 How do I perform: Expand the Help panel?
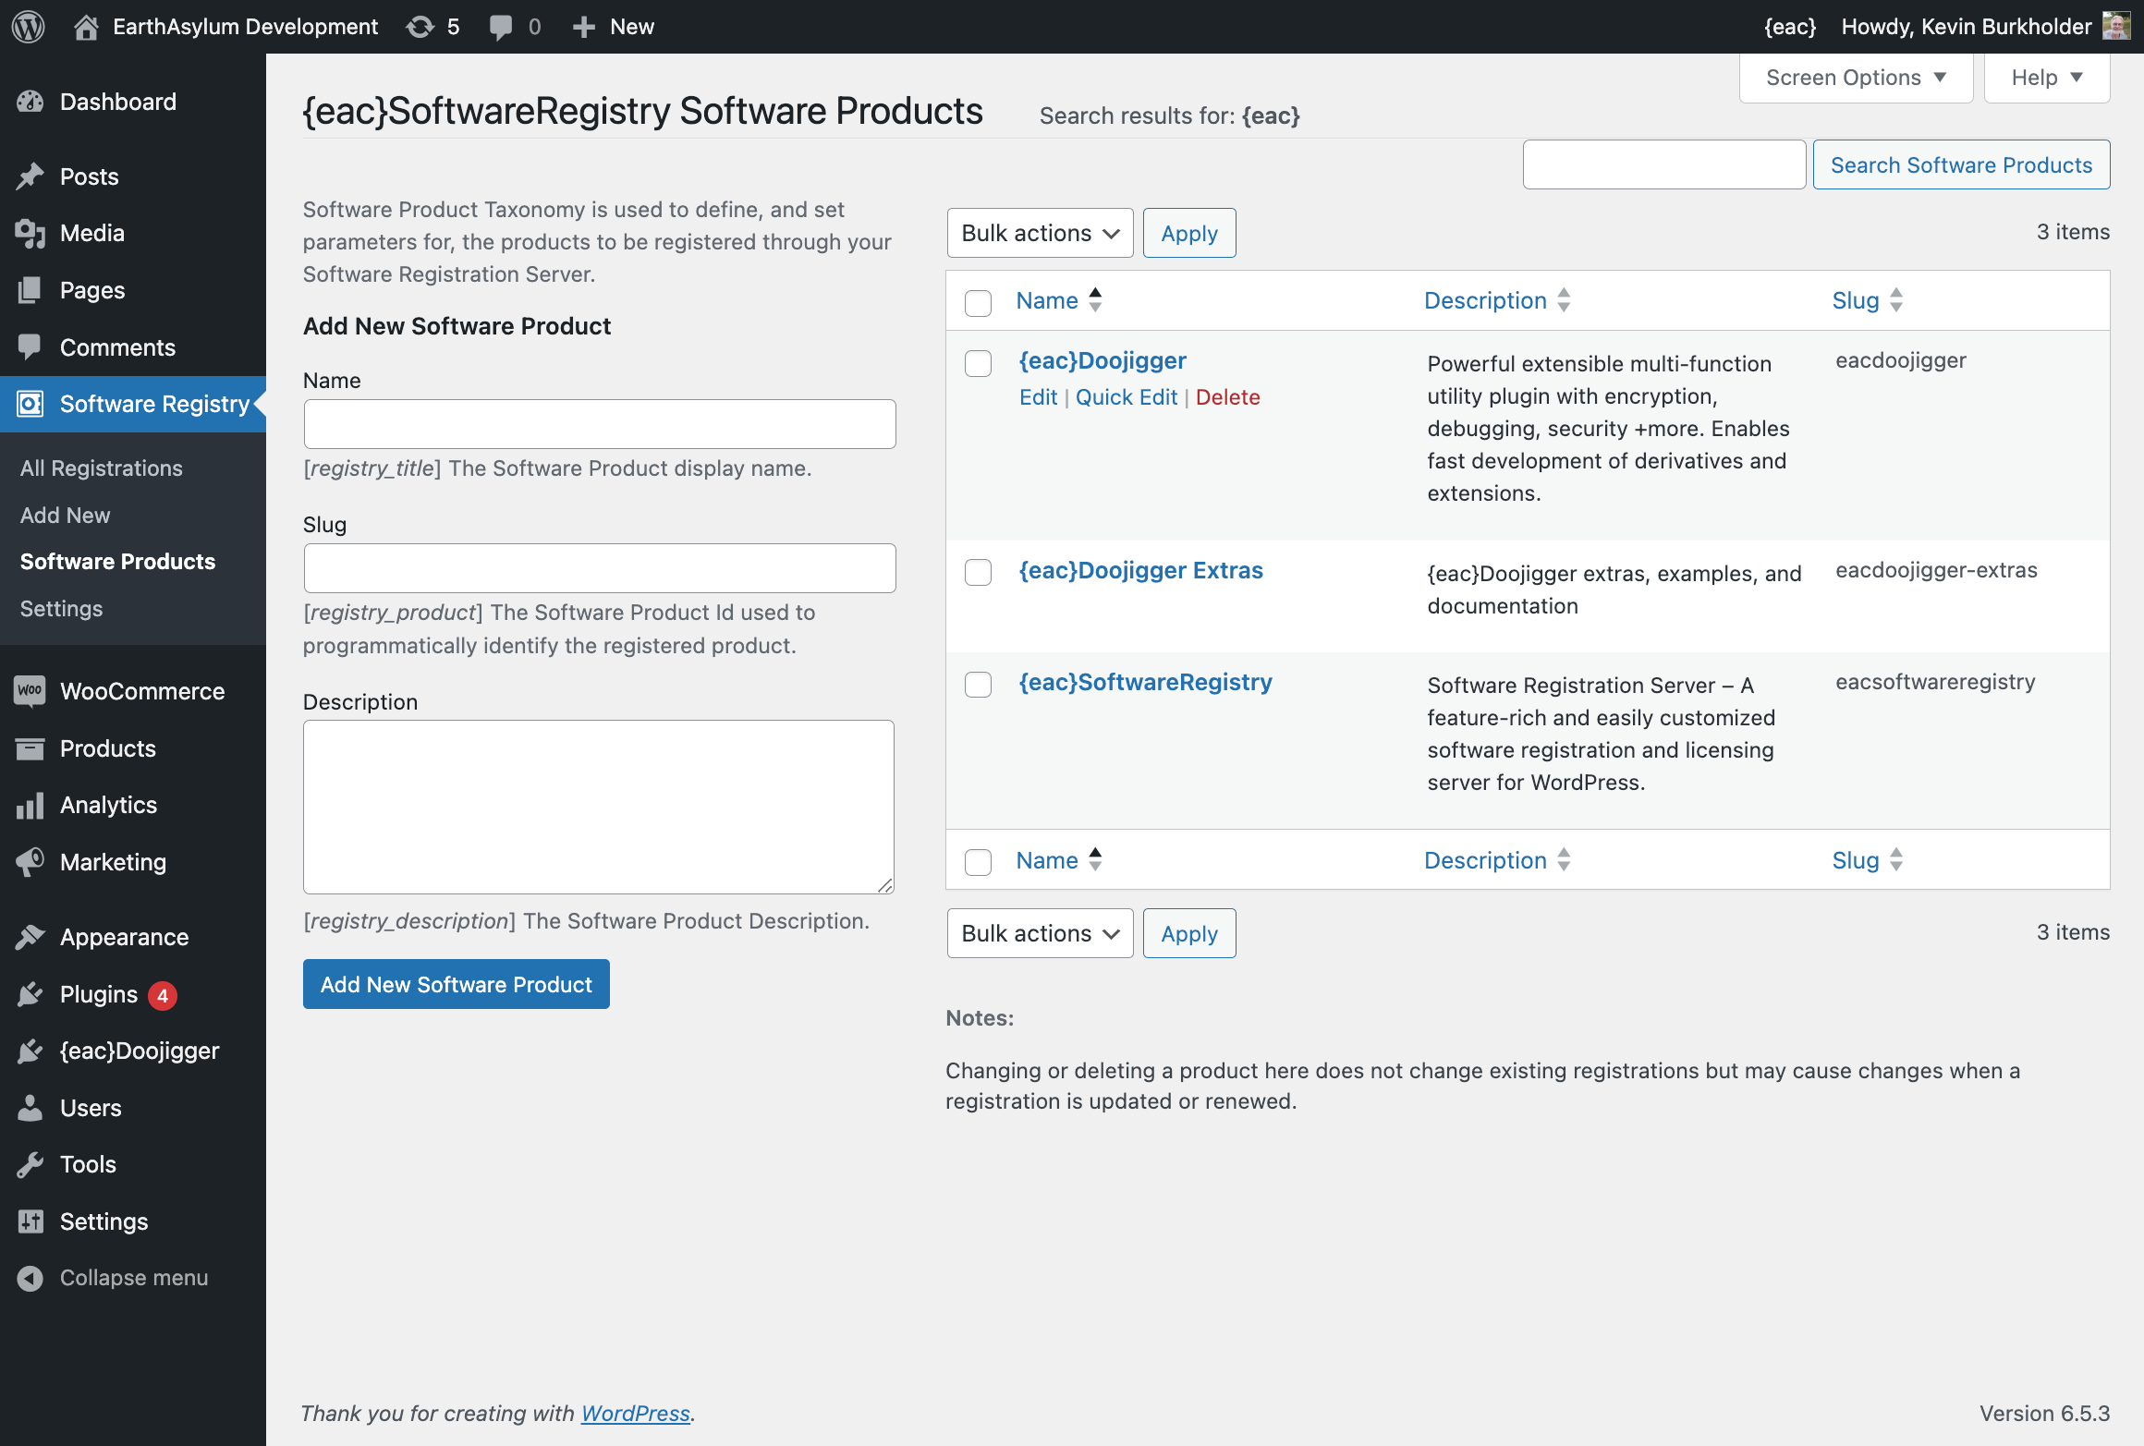click(2047, 78)
